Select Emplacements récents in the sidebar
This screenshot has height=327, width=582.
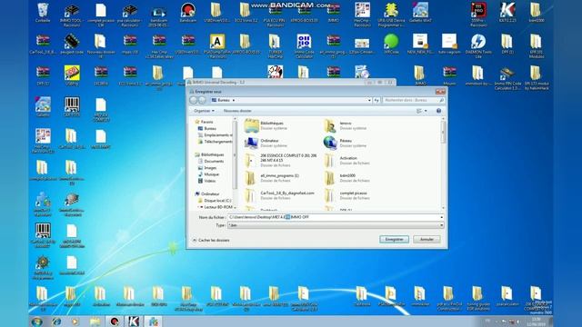(x=216, y=135)
